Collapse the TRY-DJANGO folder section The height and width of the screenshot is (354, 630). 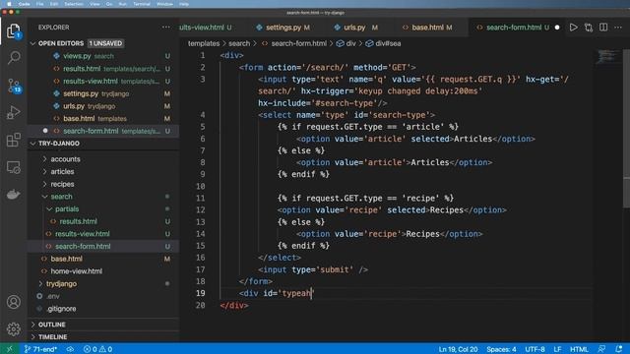click(x=32, y=144)
